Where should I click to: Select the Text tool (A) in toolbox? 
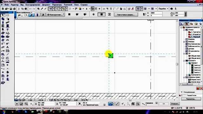[x=8, y=47]
